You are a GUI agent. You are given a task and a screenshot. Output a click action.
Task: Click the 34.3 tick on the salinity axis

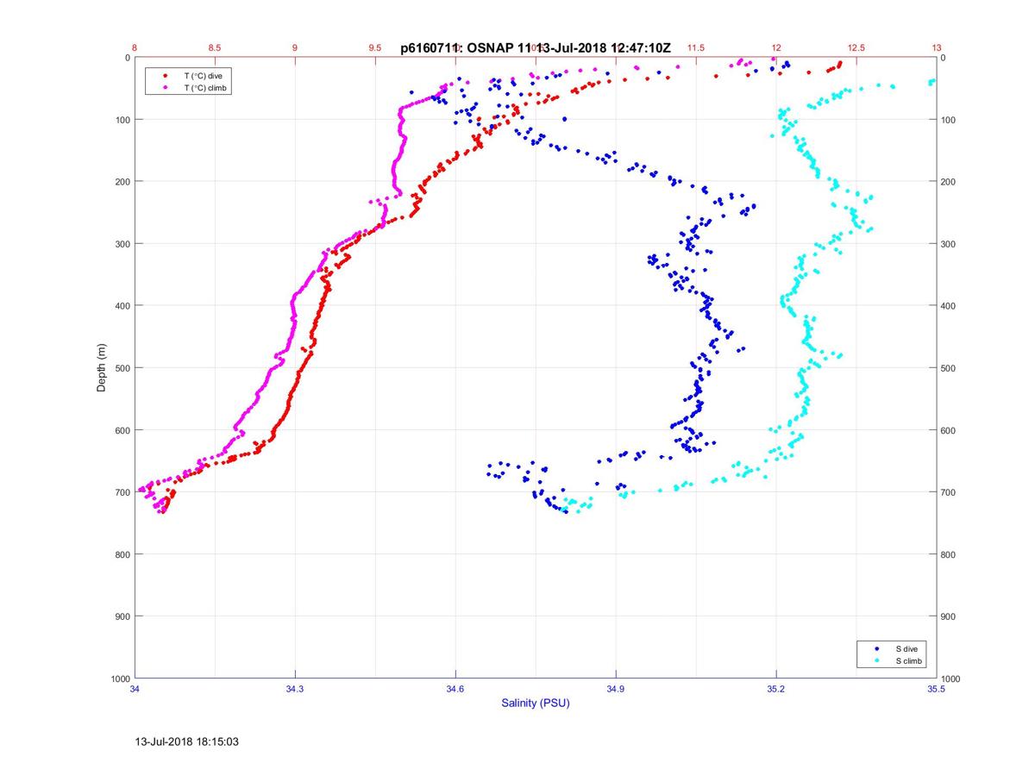pyautogui.click(x=295, y=689)
